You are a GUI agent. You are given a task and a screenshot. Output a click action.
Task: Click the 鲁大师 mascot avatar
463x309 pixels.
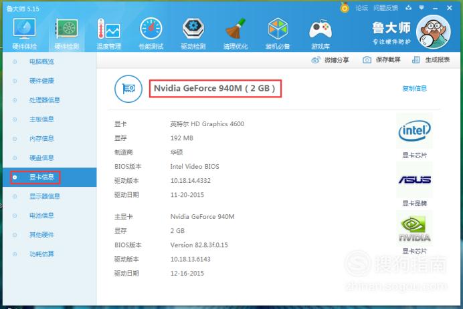point(433,31)
